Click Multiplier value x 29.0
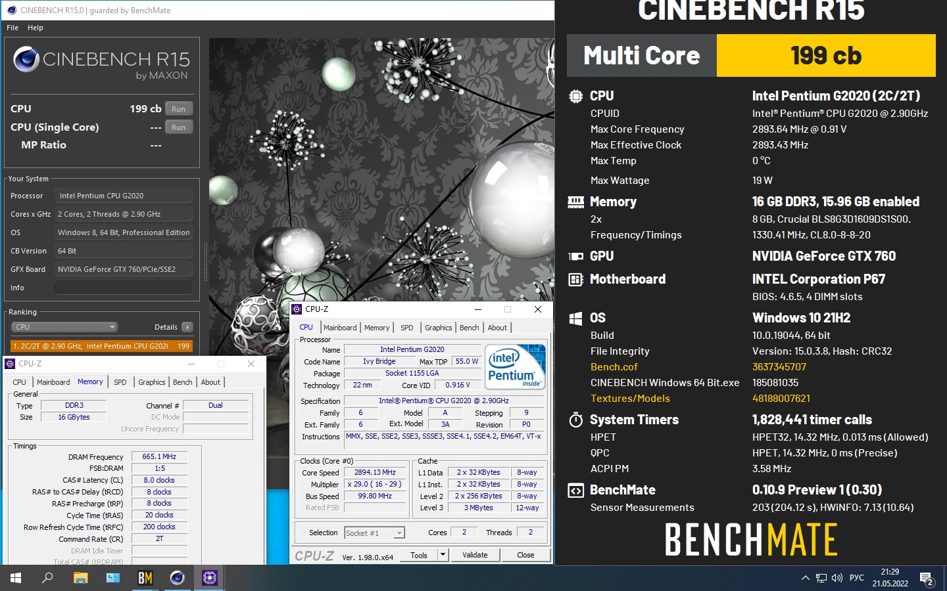947x591 pixels. [374, 484]
